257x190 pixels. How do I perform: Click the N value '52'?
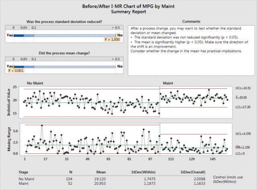[70, 184]
